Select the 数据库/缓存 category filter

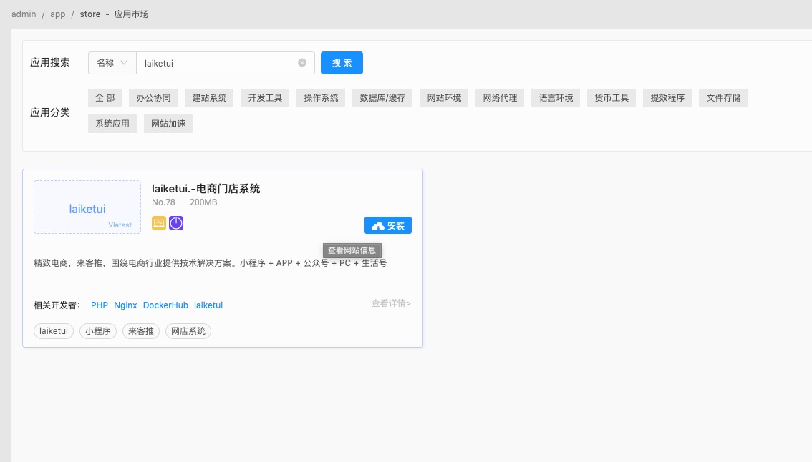[382, 98]
